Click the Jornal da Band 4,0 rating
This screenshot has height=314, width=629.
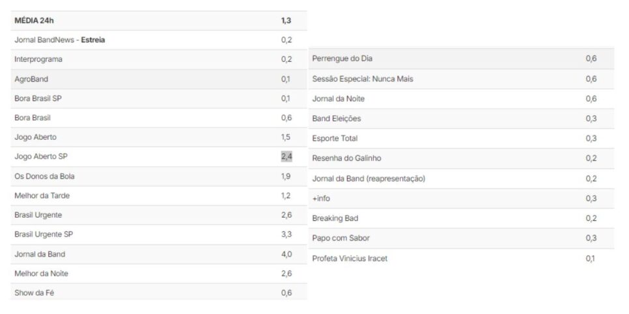[x=287, y=254]
